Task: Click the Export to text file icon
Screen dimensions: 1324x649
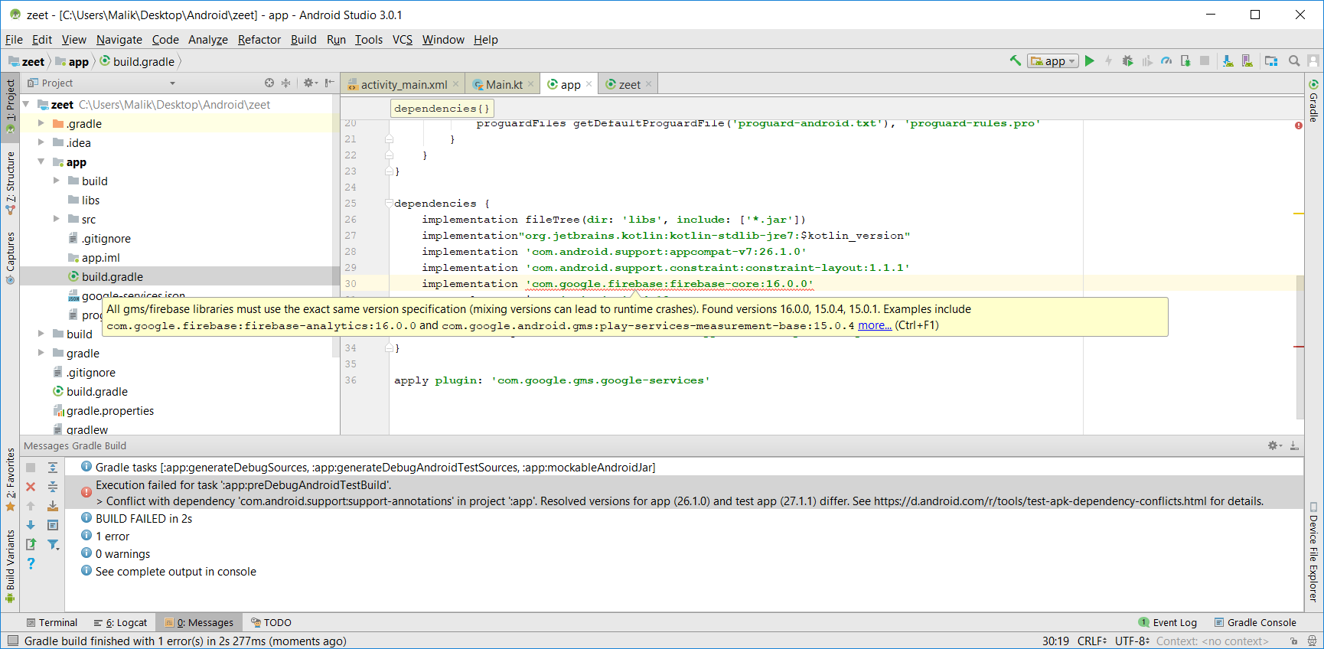Action: click(x=31, y=544)
